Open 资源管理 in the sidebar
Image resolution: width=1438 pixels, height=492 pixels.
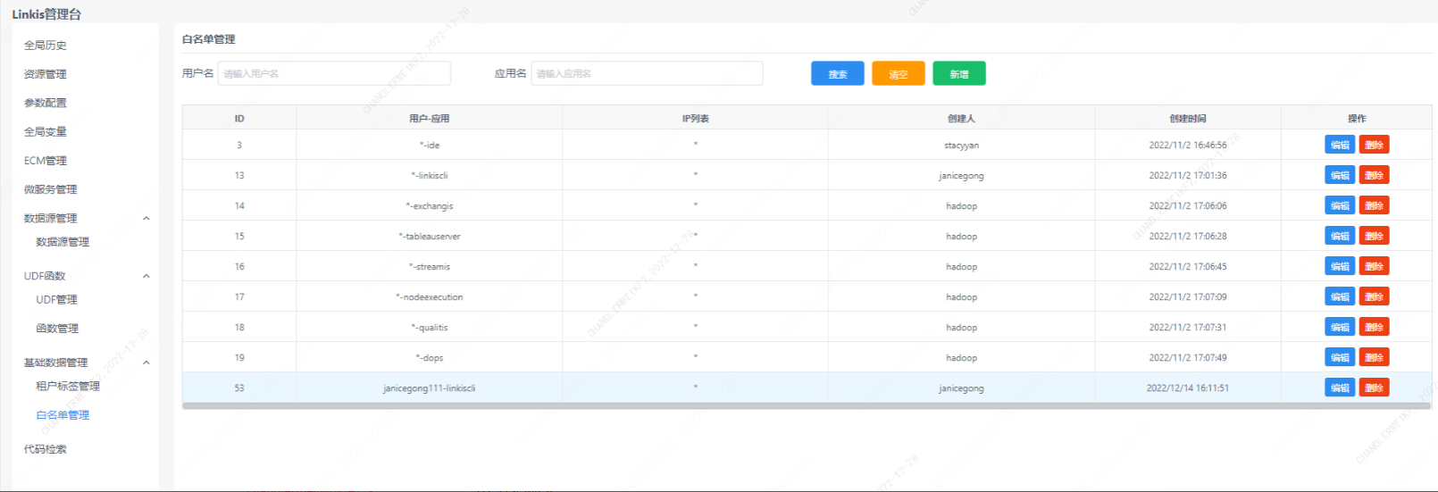click(x=46, y=74)
